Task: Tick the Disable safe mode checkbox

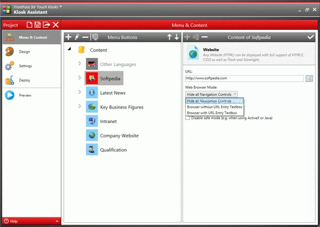Action: click(x=188, y=118)
